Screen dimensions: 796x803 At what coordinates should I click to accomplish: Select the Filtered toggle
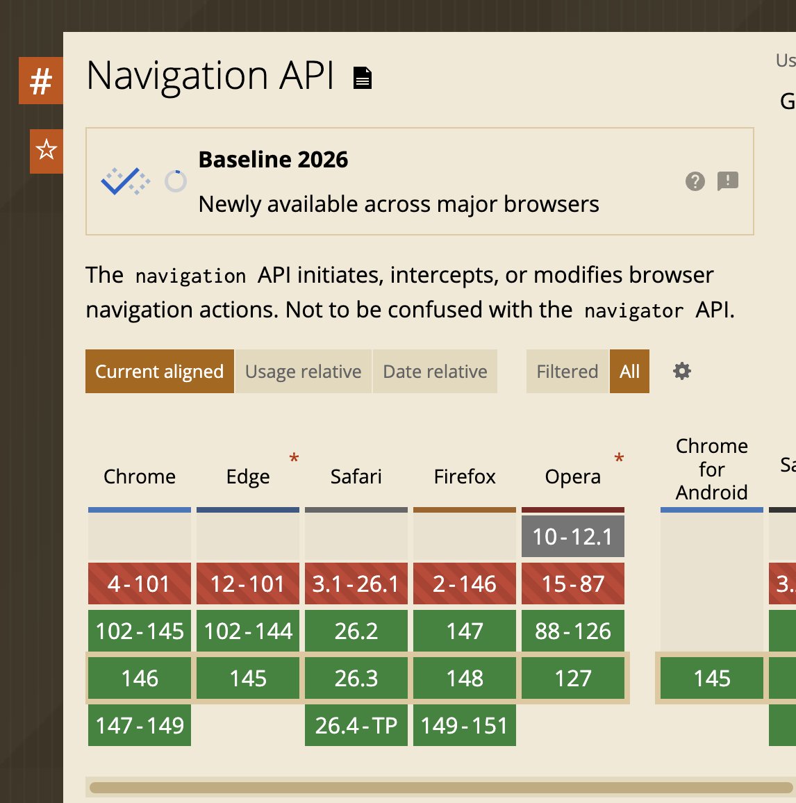tap(567, 372)
